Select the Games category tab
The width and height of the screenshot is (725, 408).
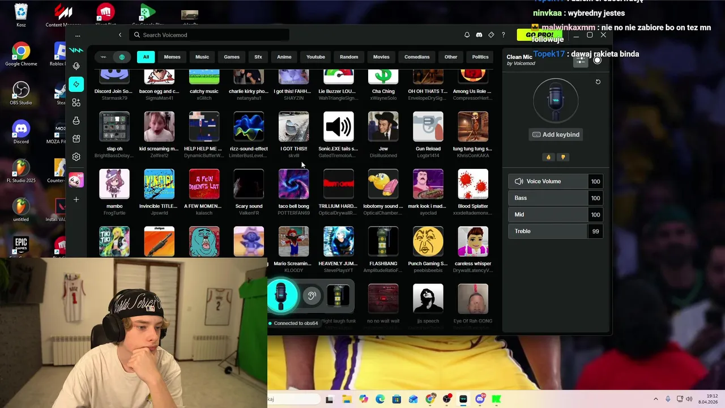coord(232,57)
